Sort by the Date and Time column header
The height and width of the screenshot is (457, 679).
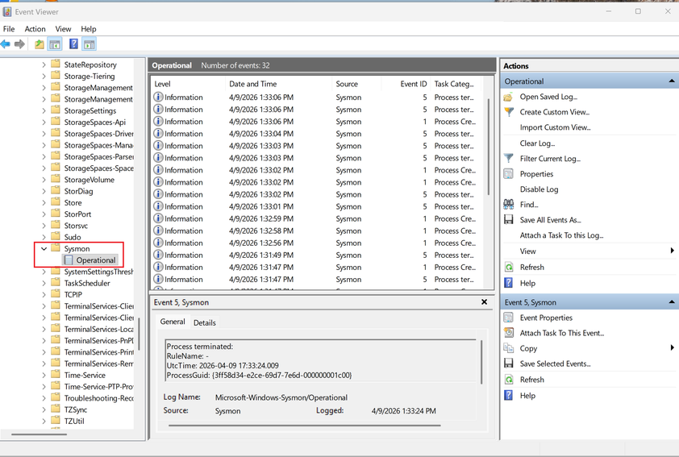click(x=279, y=84)
